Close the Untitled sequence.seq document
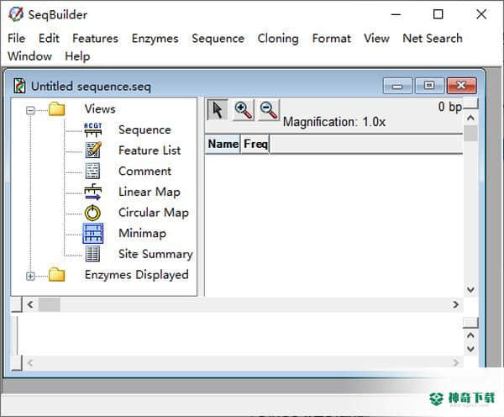Screen dimensions: 504x417 pyautogui.click(x=461, y=86)
